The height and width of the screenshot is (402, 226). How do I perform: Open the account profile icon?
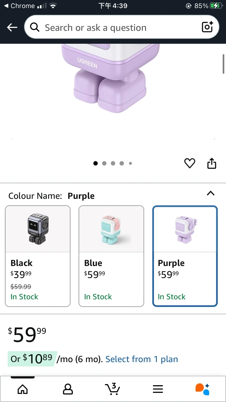coord(68,389)
